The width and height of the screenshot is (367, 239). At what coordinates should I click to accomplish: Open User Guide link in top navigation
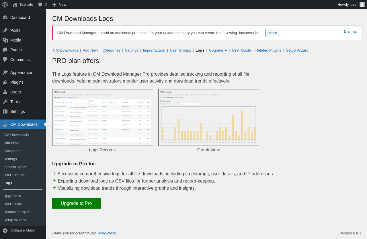click(x=241, y=50)
